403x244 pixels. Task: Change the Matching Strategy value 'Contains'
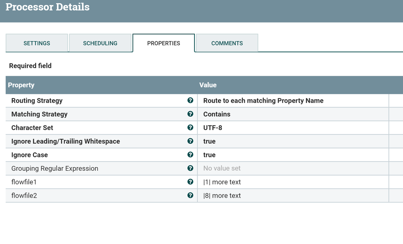click(x=217, y=114)
